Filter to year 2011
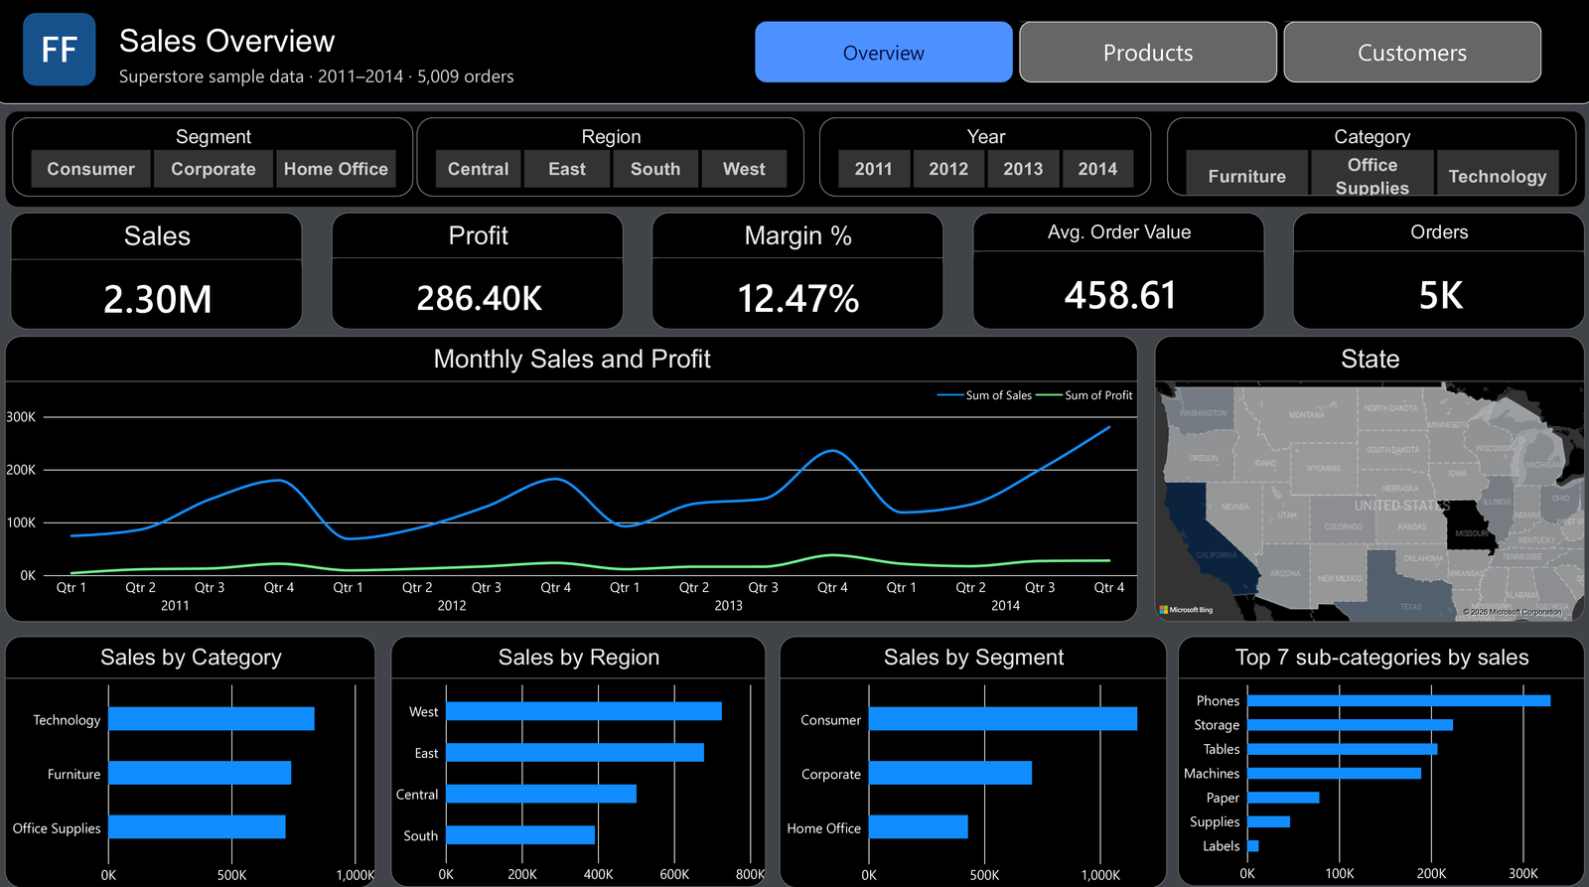Viewport: 1589px width, 887px height. (874, 169)
